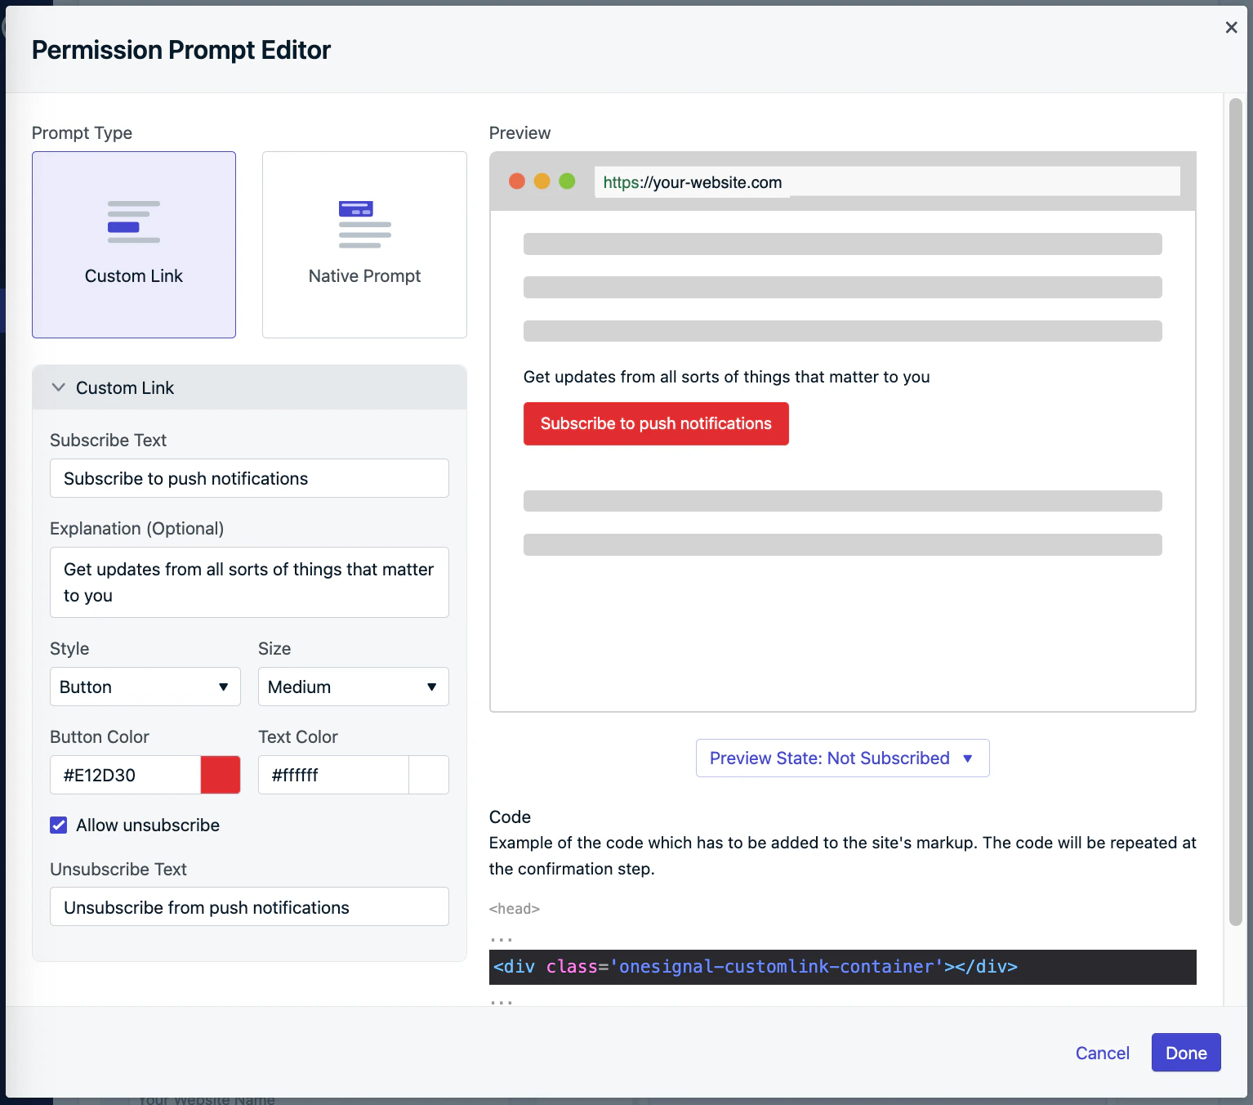Click the red Button Color swatch

[x=220, y=775]
